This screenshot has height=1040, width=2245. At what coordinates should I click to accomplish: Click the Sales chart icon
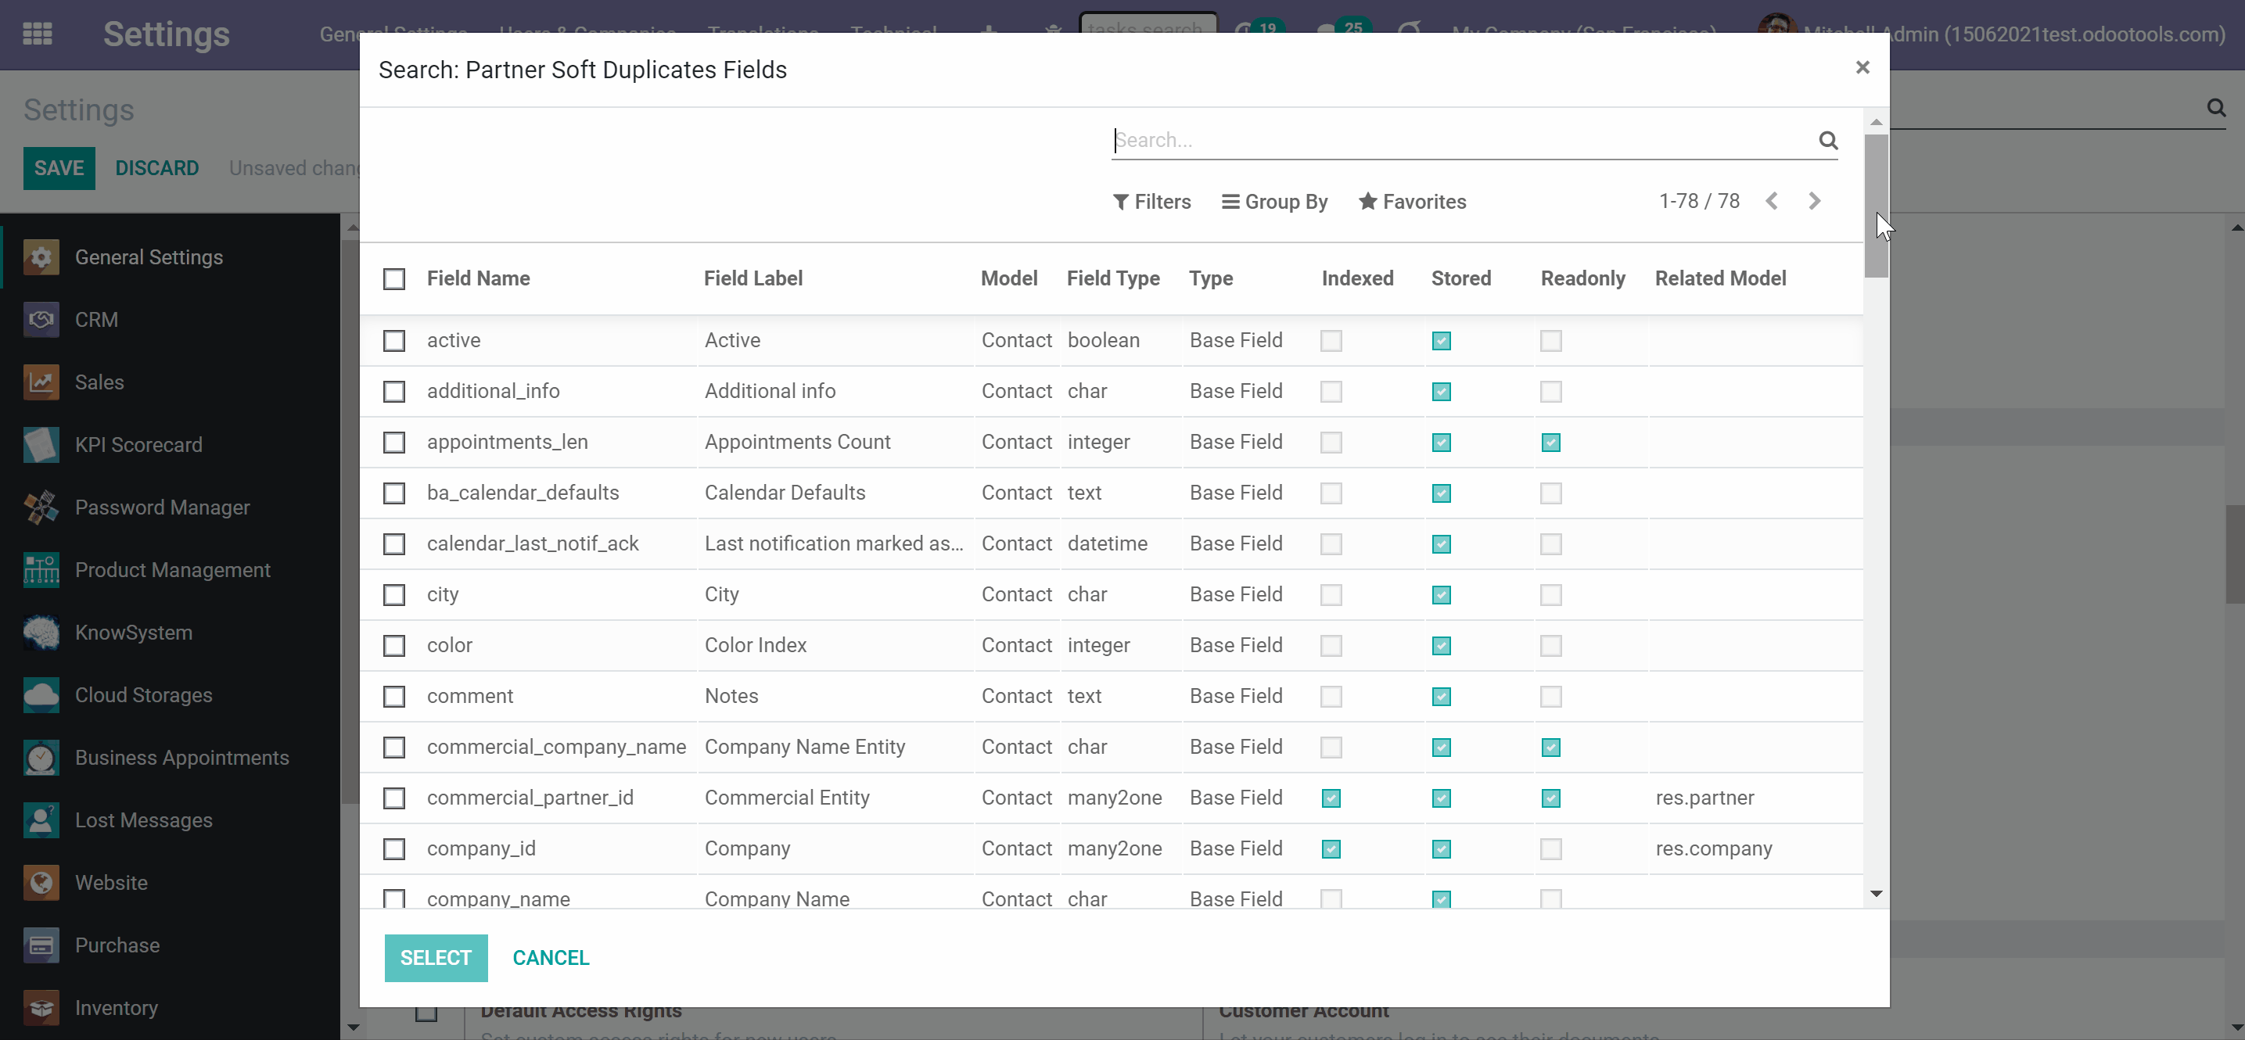[41, 382]
